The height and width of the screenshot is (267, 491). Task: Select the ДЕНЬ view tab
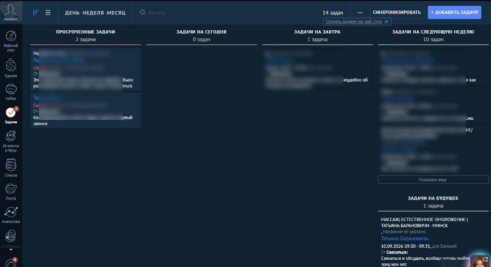(72, 12)
